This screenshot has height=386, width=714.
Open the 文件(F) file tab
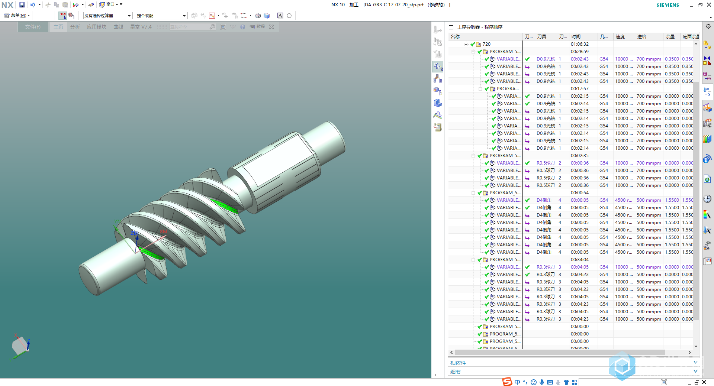[x=33, y=27]
